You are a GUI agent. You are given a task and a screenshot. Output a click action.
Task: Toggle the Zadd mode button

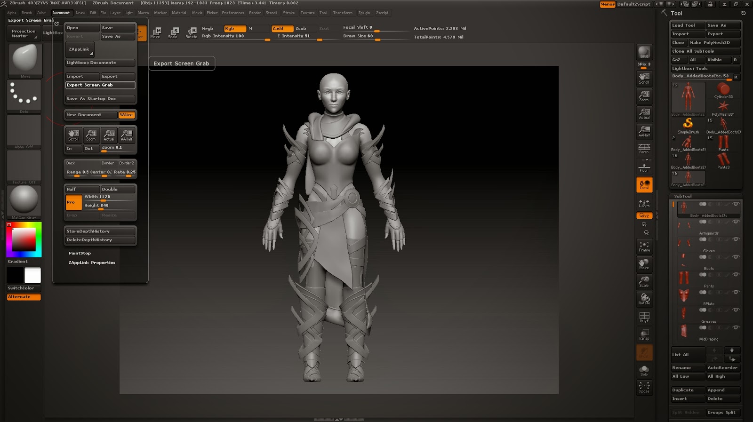tap(282, 29)
